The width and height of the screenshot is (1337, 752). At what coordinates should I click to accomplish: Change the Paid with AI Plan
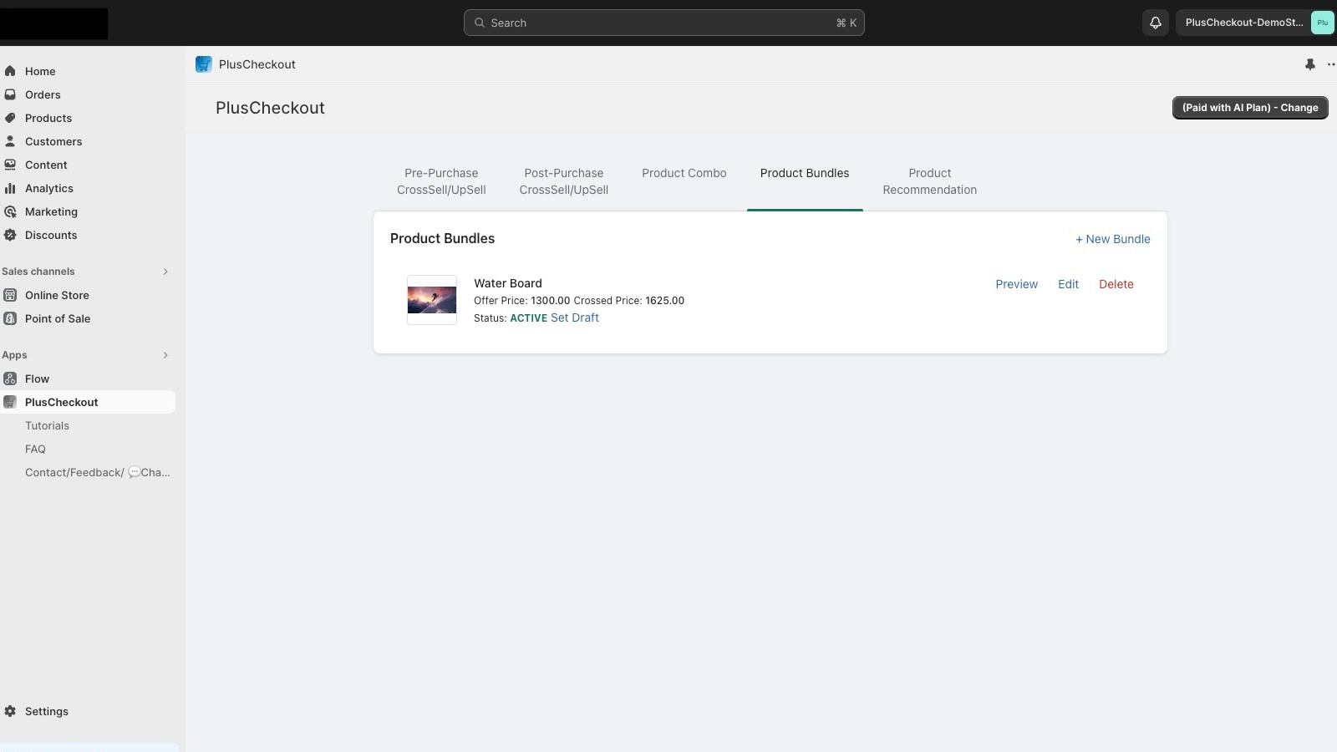click(x=1249, y=108)
